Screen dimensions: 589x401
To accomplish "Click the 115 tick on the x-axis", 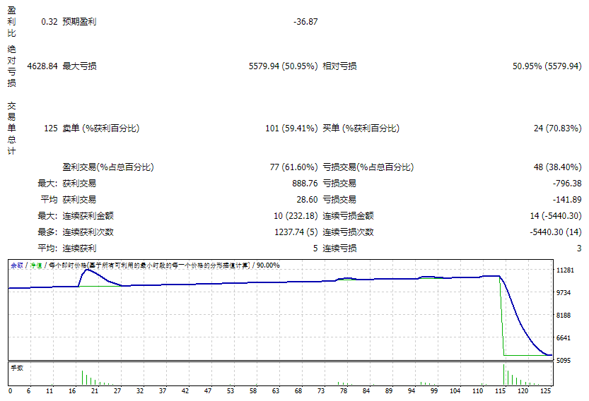I will pos(500,390).
